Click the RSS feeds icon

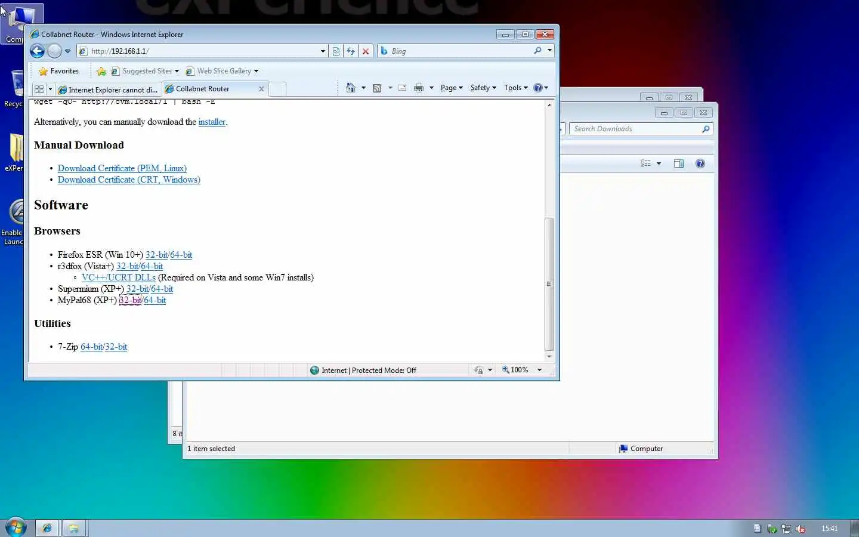(377, 88)
